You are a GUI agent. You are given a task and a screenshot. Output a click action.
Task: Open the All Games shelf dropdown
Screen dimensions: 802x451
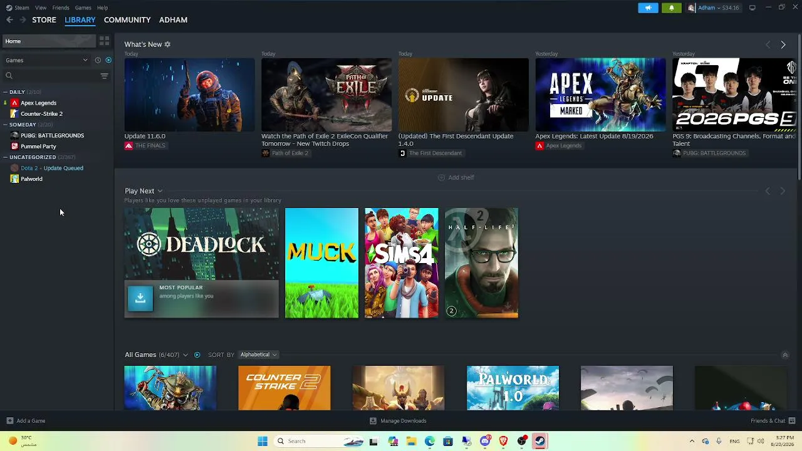[x=185, y=355]
